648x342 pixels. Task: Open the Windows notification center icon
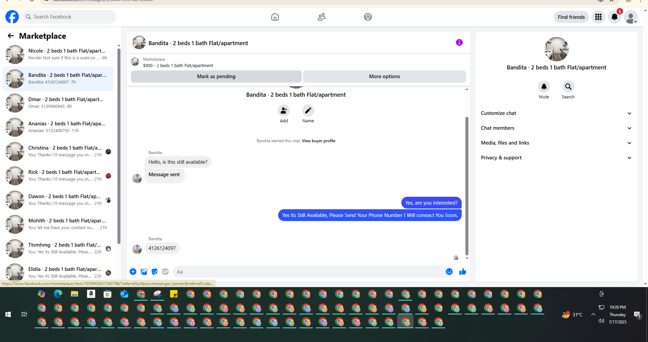click(637, 315)
